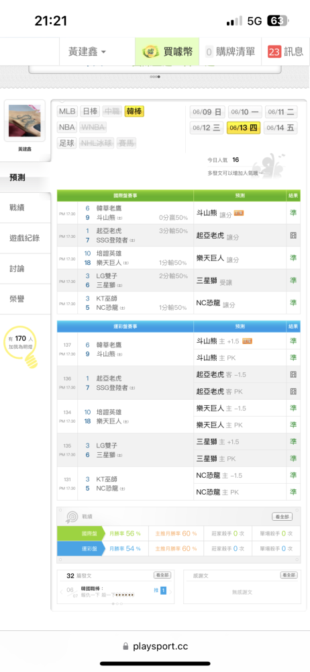Click the orange badge next to 斗山熊 讓分
Viewport: 310px width, 672px height.
238,213
